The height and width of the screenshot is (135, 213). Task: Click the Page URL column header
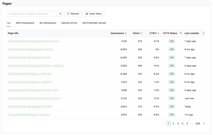coord(13,33)
